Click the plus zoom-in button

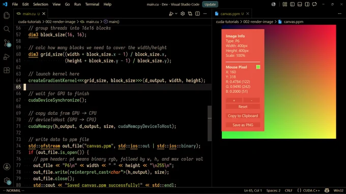pyautogui.click(x=234, y=101)
